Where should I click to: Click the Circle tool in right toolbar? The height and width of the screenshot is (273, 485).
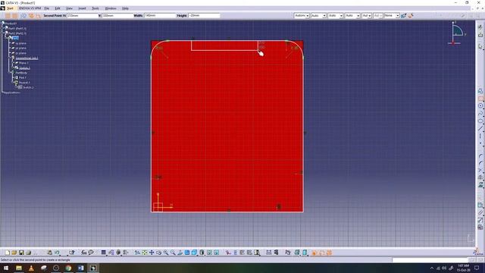[x=480, y=106]
